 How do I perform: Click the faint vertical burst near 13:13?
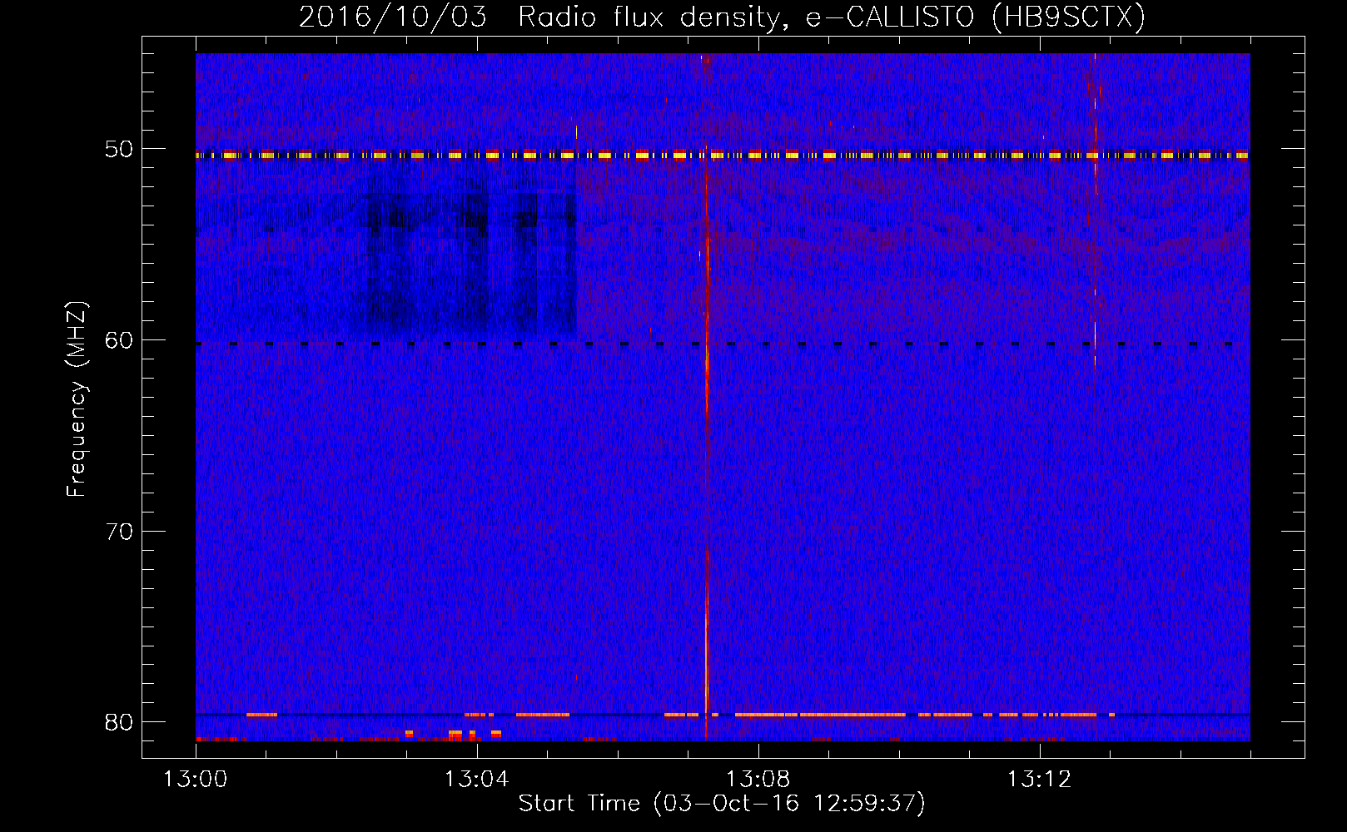(1096, 210)
